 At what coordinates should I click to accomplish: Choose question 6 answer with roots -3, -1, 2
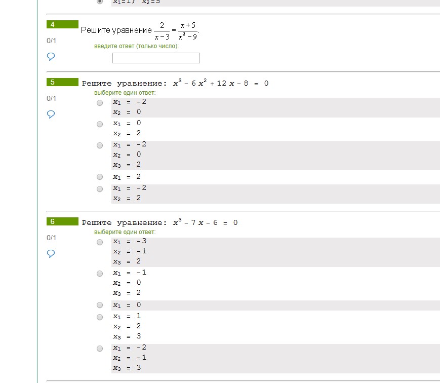pyautogui.click(x=100, y=242)
